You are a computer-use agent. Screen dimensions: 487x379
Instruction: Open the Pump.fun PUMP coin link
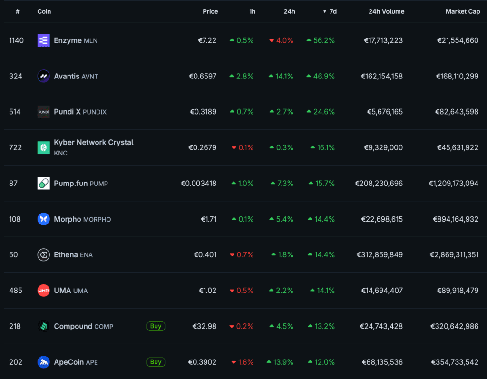80,183
